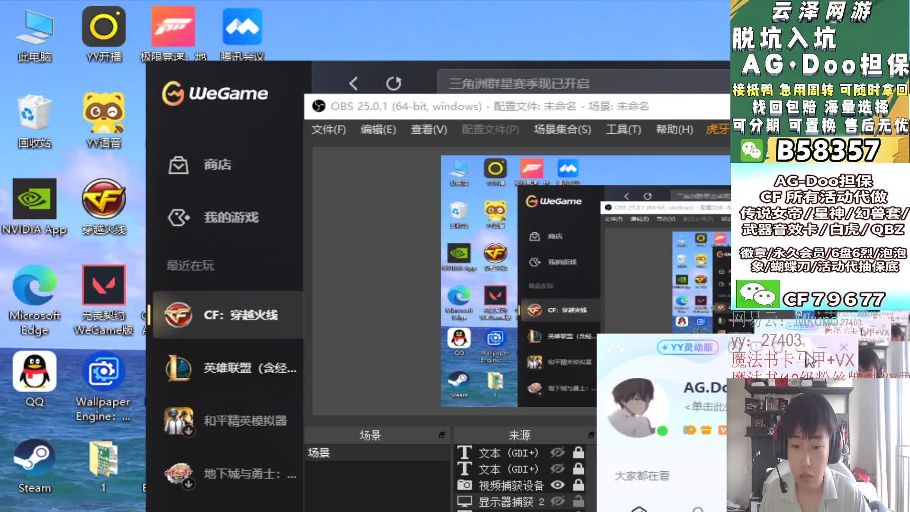Select the 穿越火线 desktop shortcut
The width and height of the screenshot is (910, 512).
point(104,207)
